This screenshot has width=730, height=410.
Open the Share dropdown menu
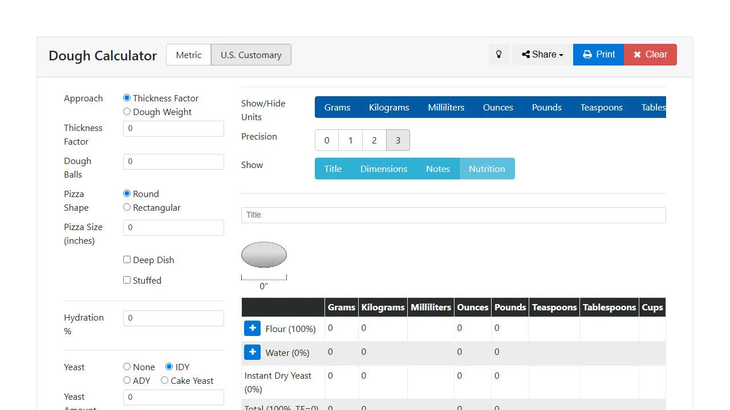click(542, 55)
